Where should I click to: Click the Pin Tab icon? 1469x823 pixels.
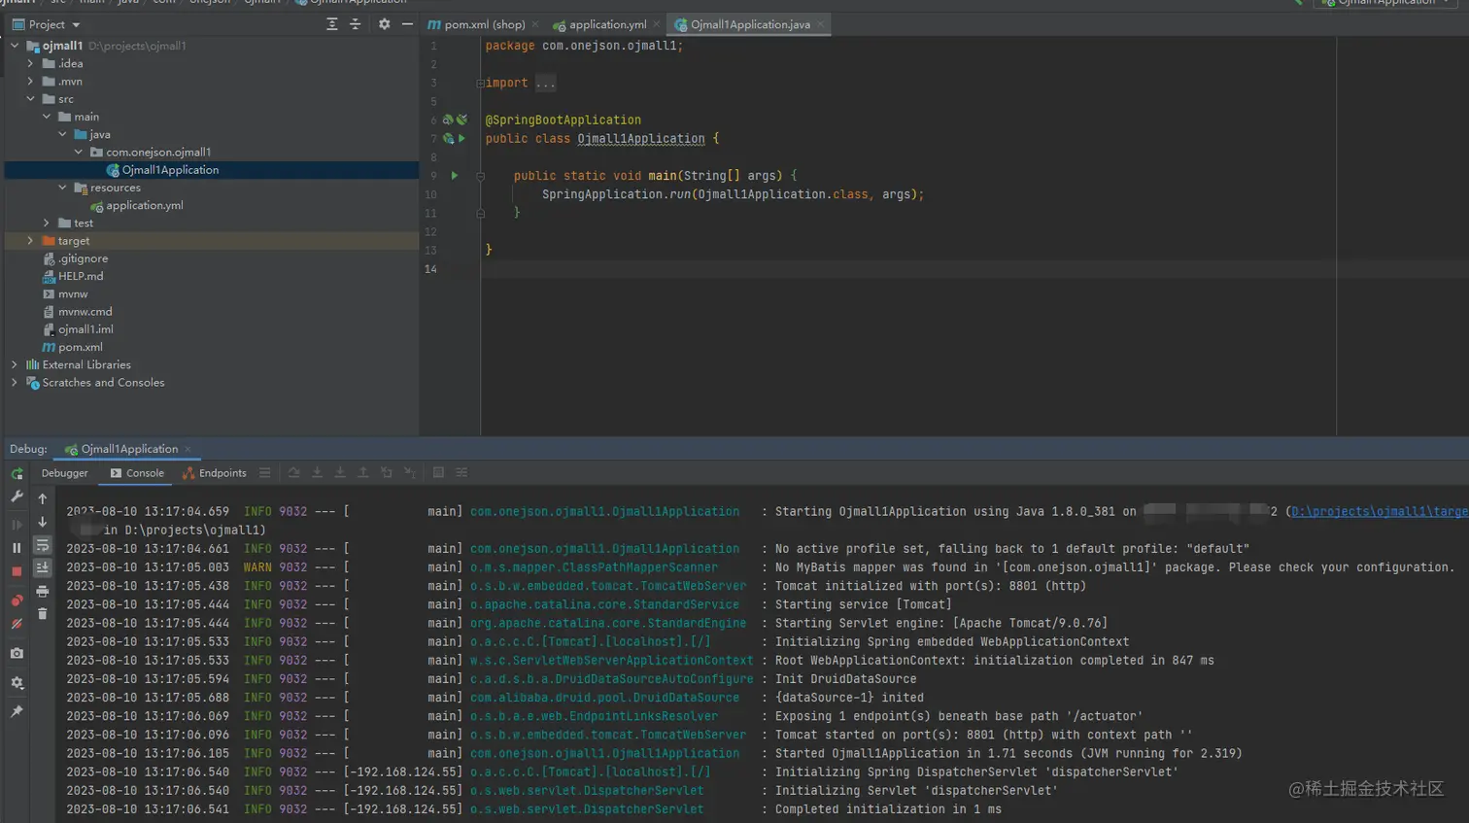tap(17, 711)
